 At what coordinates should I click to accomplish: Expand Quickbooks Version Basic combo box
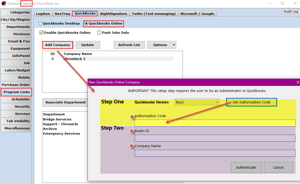pos(197,102)
